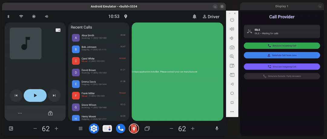Screen dimensions: 327x139
Task: Click the no maps application message
Action: 165,72
